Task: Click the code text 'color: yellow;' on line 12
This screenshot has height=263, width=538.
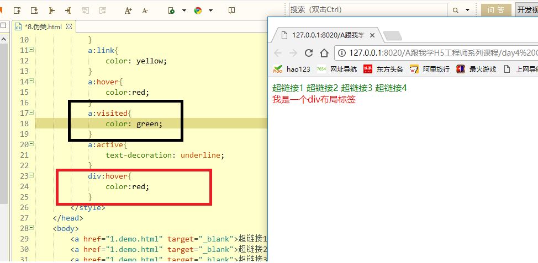Action: (136, 61)
